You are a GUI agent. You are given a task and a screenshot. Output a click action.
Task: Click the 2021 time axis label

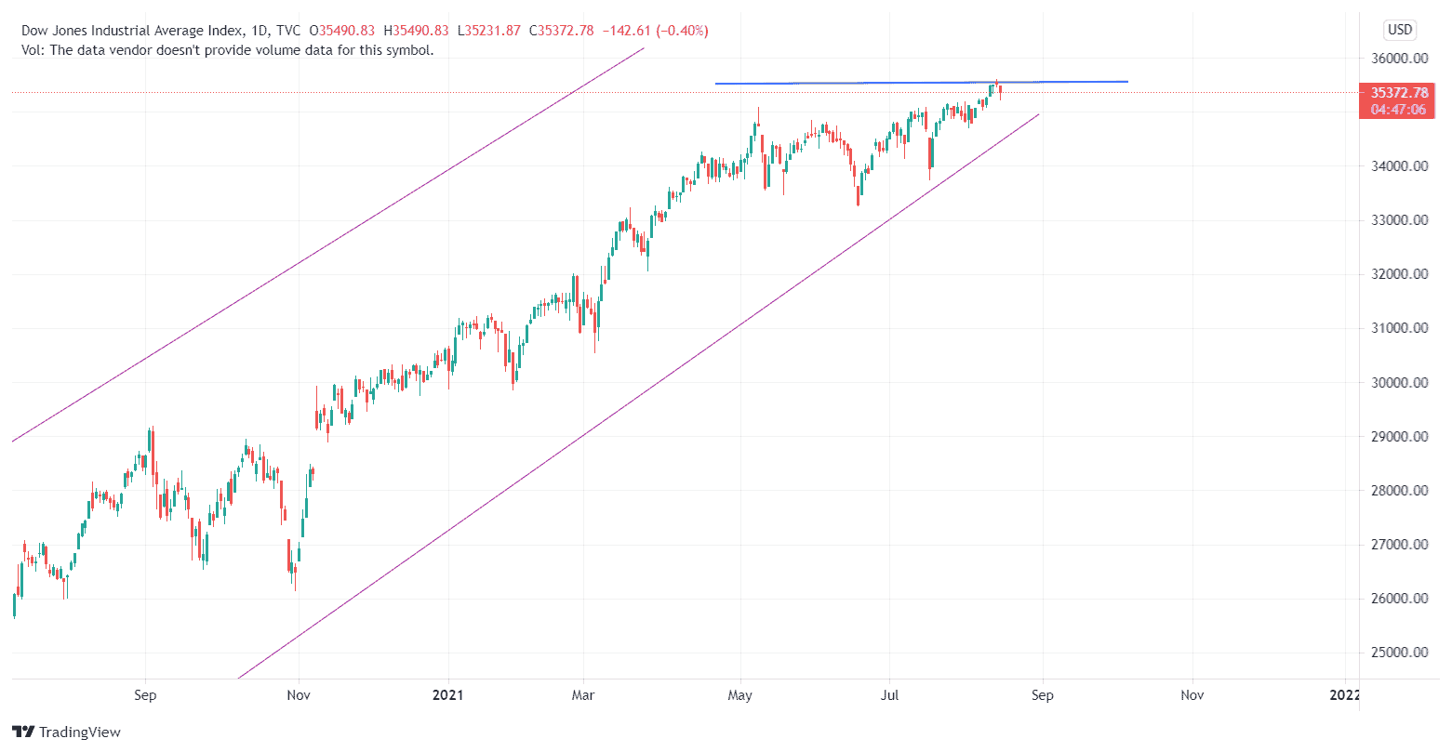pos(448,694)
